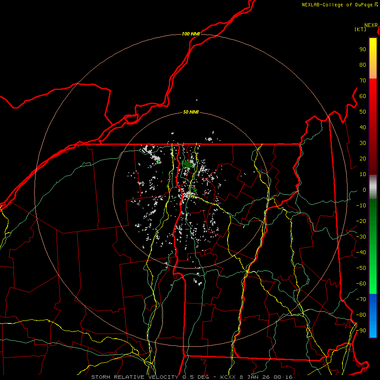380x380 pixels.
Task: Click the -10 value on the velocity legend
Action: [x=361, y=206]
